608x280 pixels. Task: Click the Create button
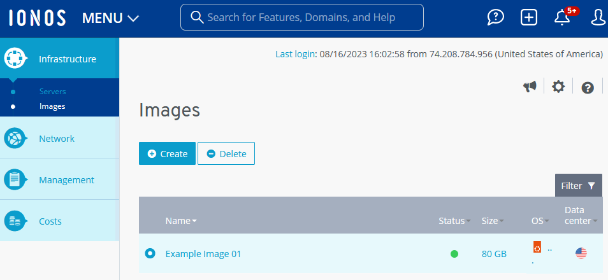pyautogui.click(x=167, y=153)
